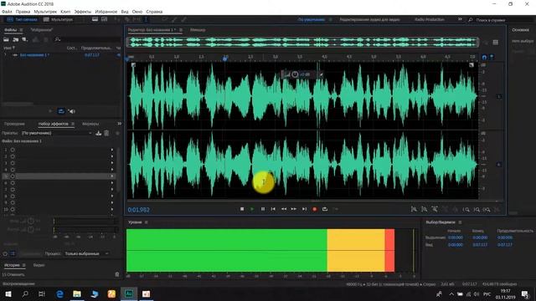The height and width of the screenshot is (301, 536).
Task: Open Microsoft Edge from taskbar
Action: coord(59,293)
